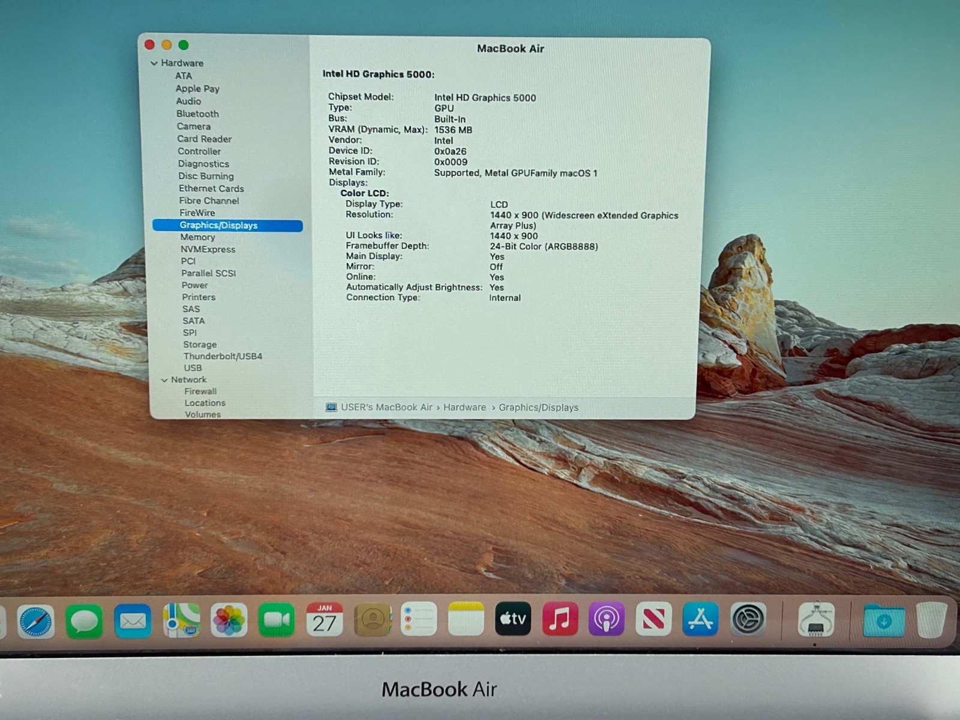Launch Messages in the Dock

click(x=84, y=621)
